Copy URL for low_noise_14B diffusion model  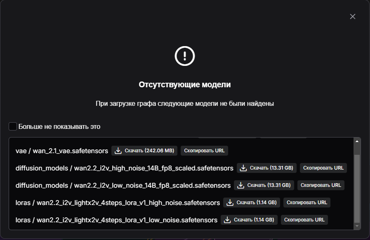[321, 185]
